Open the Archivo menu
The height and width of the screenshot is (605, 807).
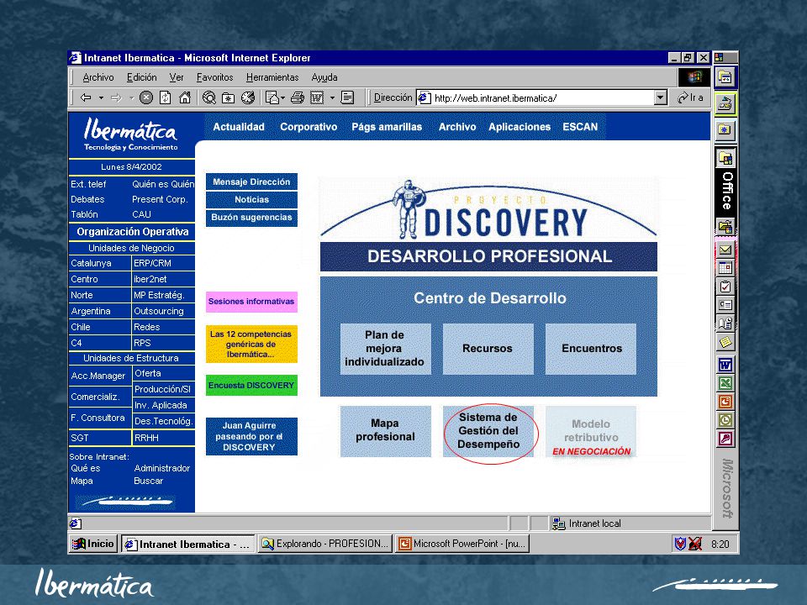(x=98, y=77)
